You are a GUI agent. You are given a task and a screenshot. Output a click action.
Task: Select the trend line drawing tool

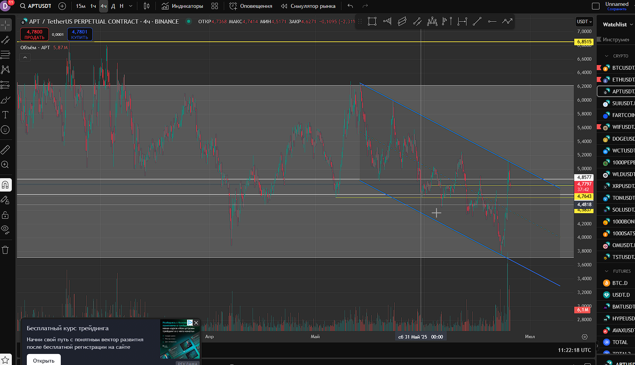[x=6, y=40]
